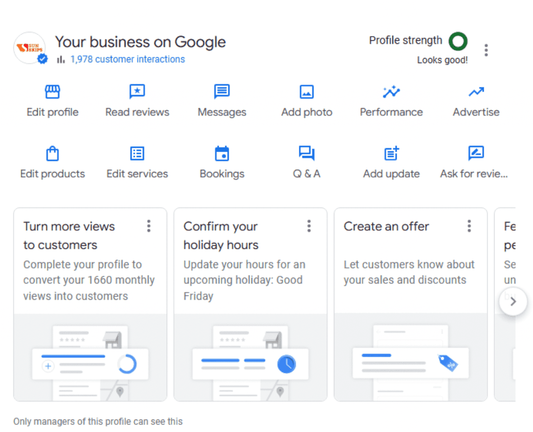Click the holiday hours clock illustration

click(x=251, y=357)
